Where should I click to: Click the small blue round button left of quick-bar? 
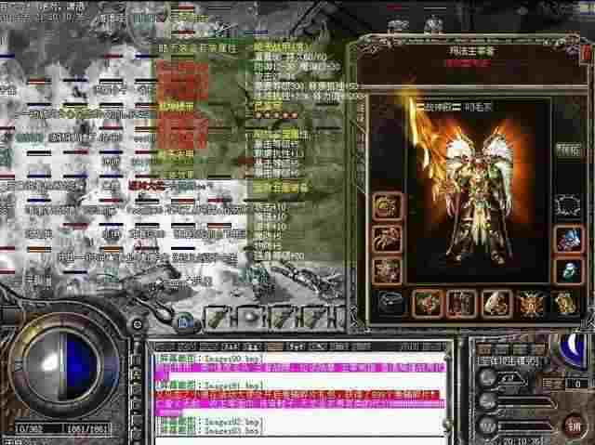tap(186, 322)
